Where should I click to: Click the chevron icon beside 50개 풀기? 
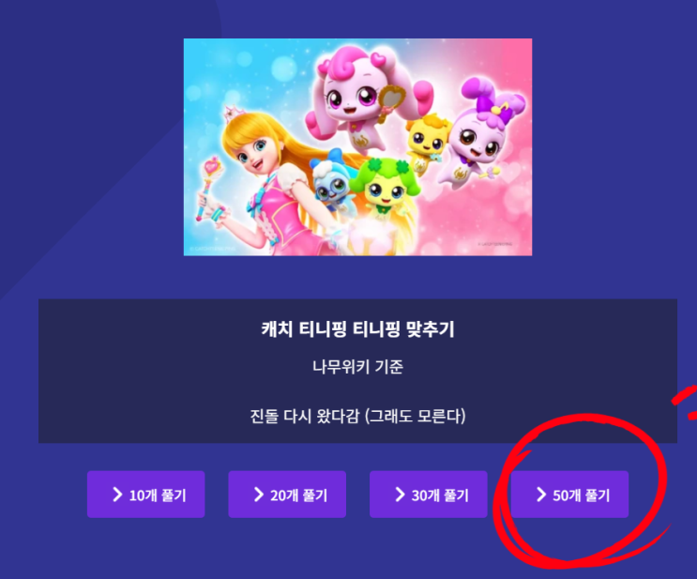(541, 494)
